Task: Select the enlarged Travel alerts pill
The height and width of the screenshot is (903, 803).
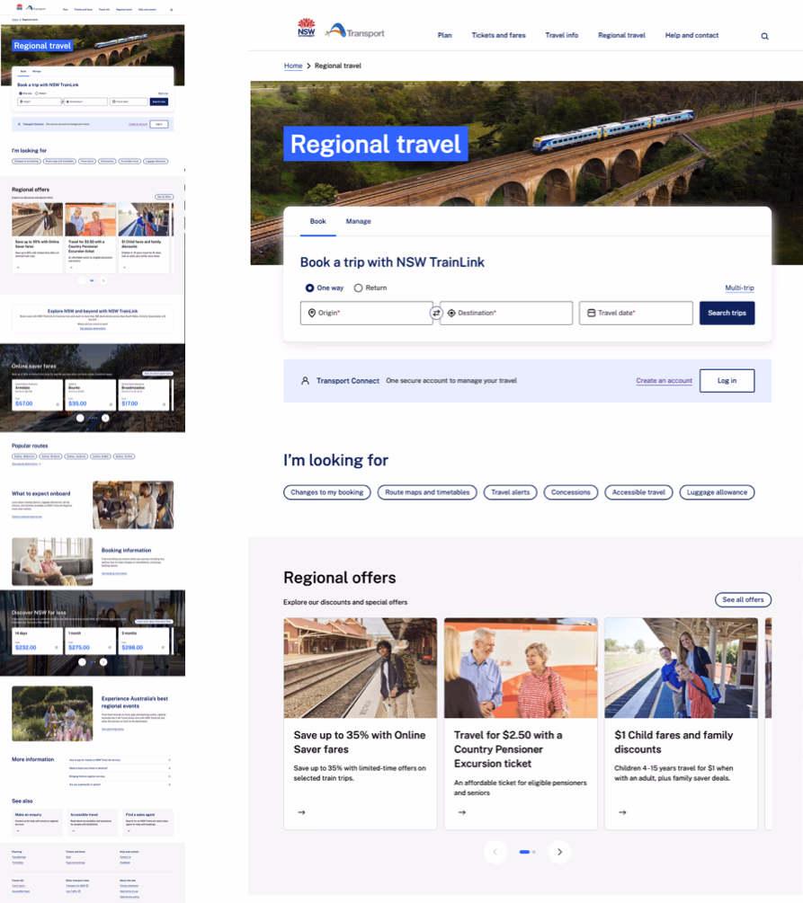Action: point(510,492)
